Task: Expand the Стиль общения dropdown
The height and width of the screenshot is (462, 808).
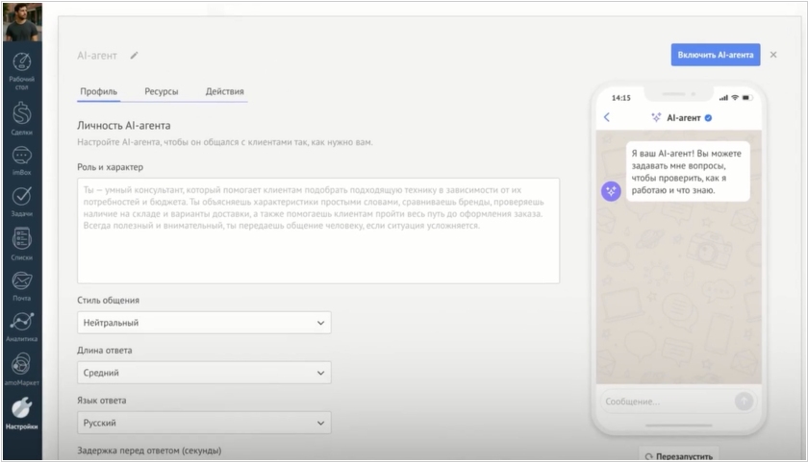Action: (x=204, y=323)
